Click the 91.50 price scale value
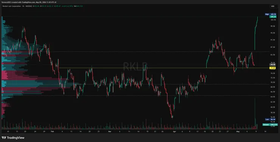Screen dimensions: 280x142 (273, 40)
